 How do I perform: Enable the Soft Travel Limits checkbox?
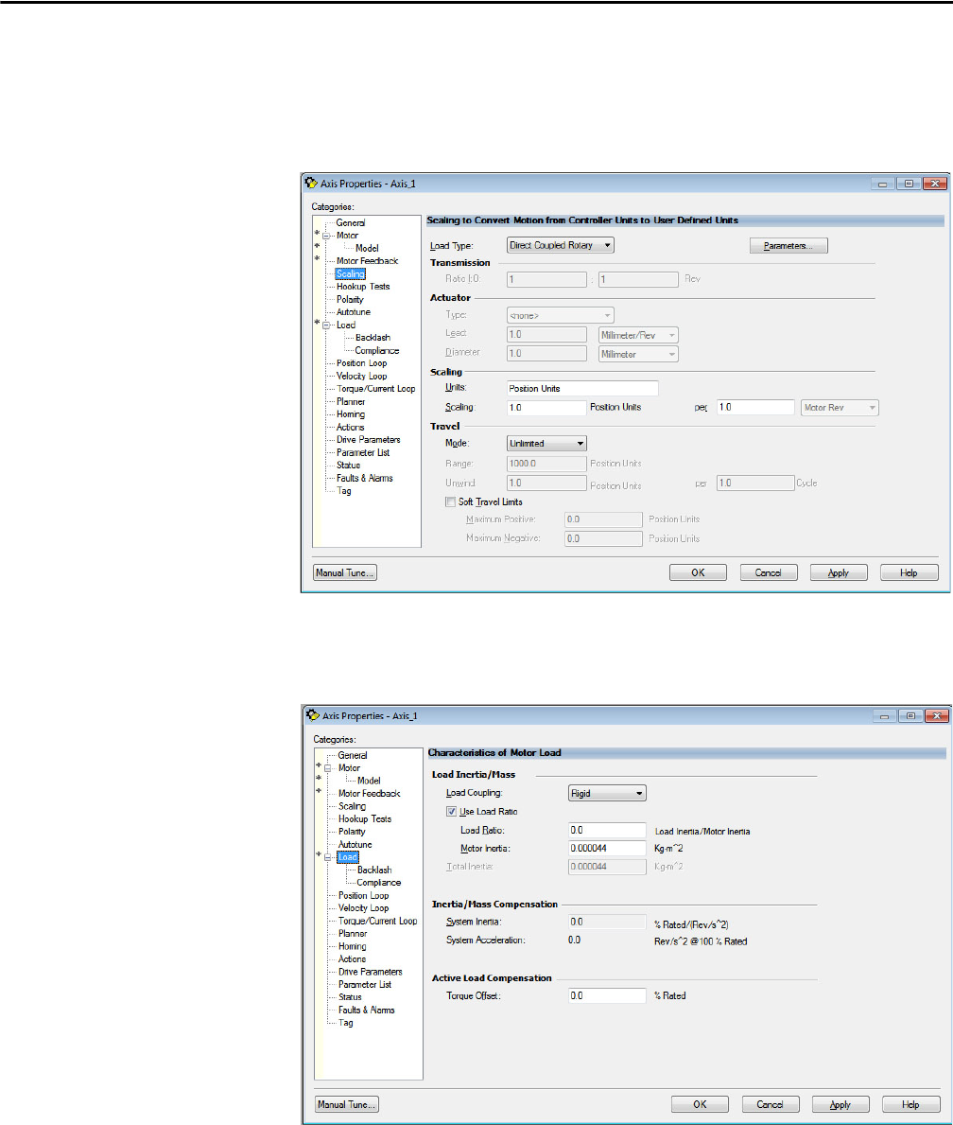(449, 501)
